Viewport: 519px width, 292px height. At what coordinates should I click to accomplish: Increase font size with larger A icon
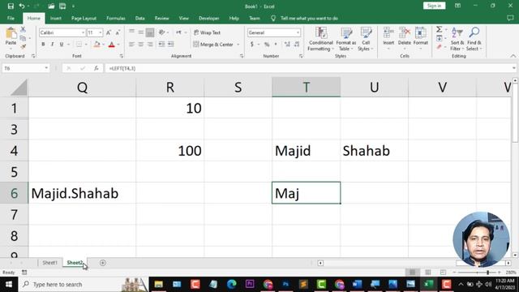tap(109, 32)
